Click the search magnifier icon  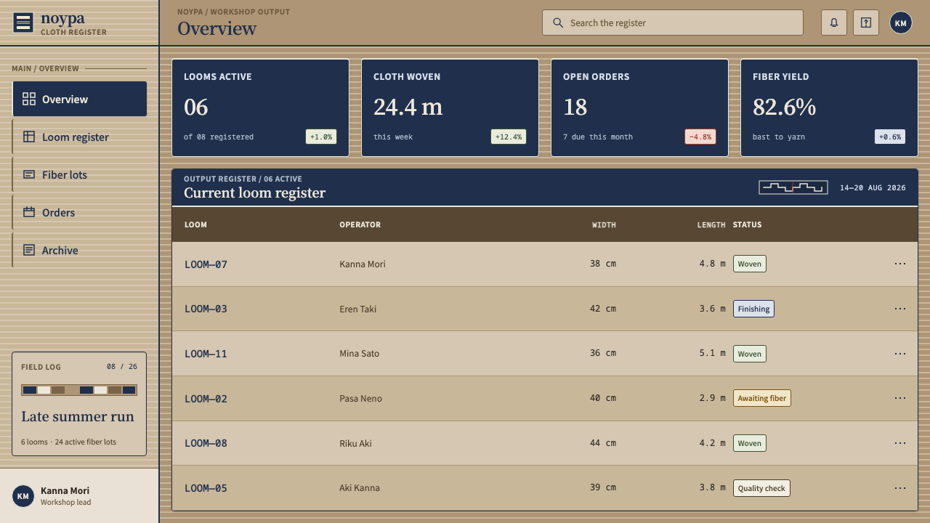(558, 23)
